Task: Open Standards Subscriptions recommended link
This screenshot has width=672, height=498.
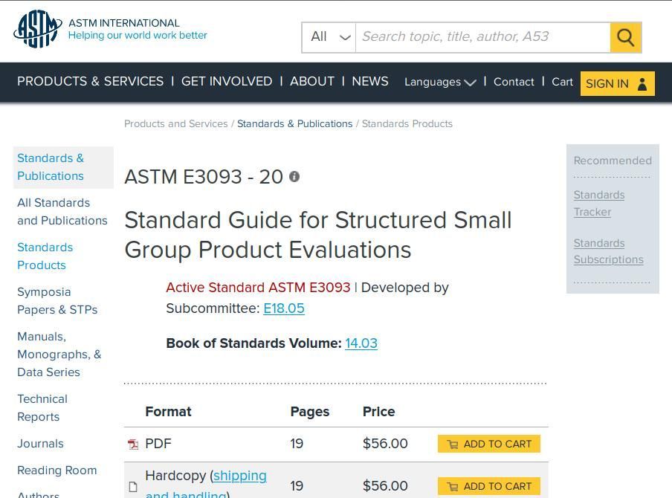Action: [609, 251]
